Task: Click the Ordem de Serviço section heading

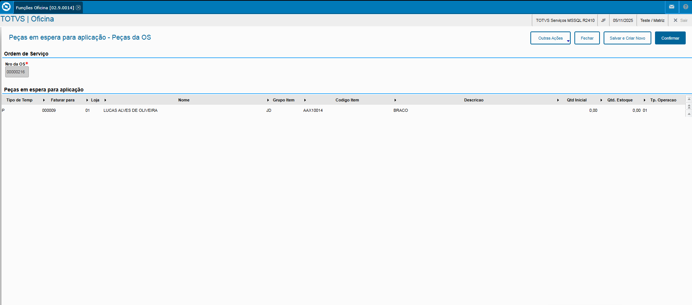Action: pyautogui.click(x=26, y=54)
